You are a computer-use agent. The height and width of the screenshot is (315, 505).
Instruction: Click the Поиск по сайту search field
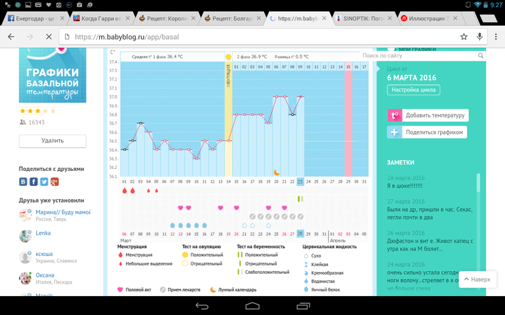(418, 56)
